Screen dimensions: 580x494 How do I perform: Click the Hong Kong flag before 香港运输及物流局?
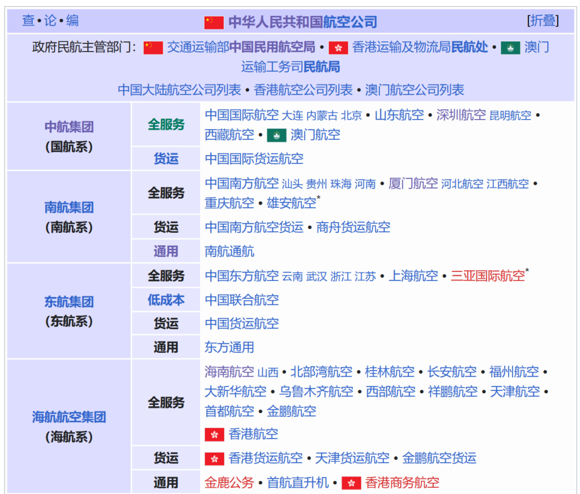point(338,48)
